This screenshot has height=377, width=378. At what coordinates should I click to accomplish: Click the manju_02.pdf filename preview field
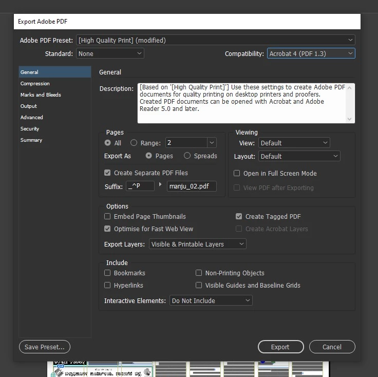tap(192, 186)
